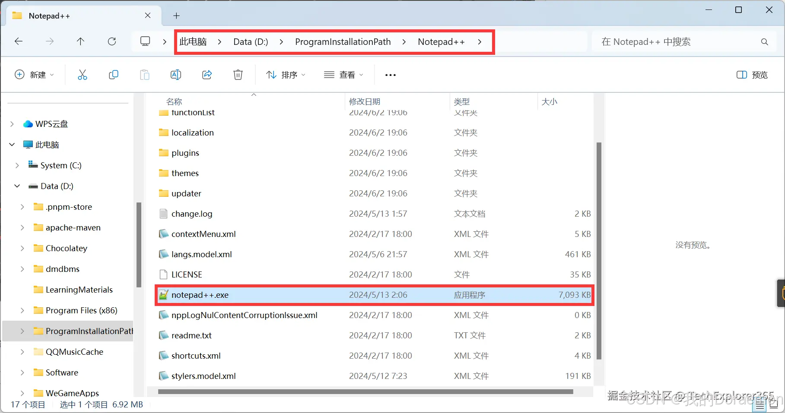This screenshot has width=785, height=413.
Task: Select dmdbms folder in the sidebar
Action: coord(63,269)
